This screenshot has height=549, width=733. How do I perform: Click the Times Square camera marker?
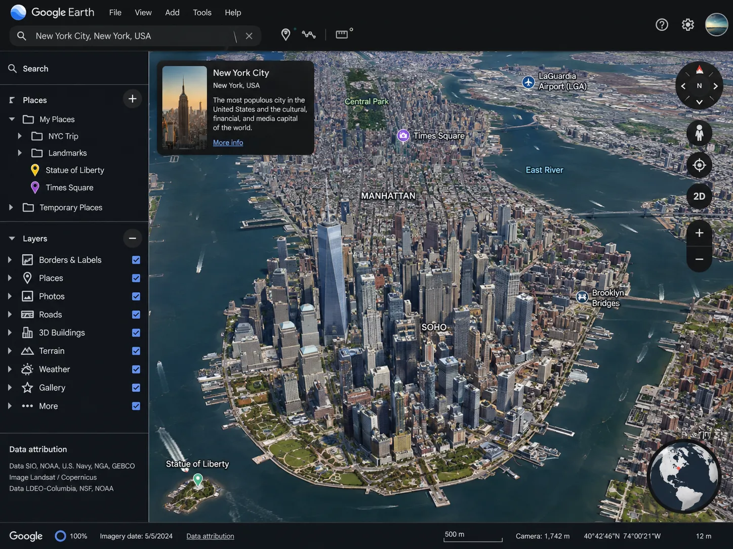[x=403, y=135]
